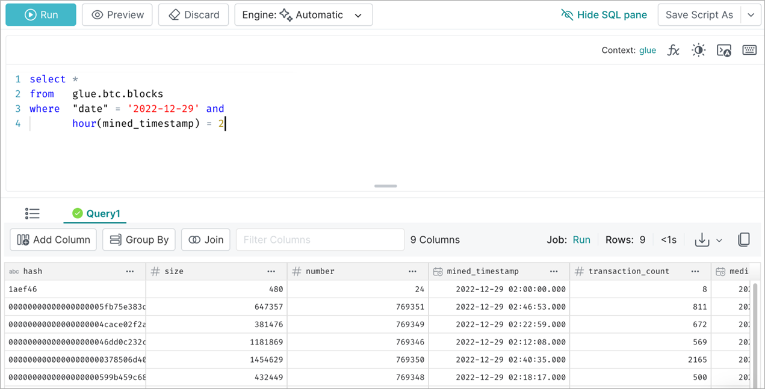Toggle the autocomplete icon in the editor toolbar

(x=724, y=51)
